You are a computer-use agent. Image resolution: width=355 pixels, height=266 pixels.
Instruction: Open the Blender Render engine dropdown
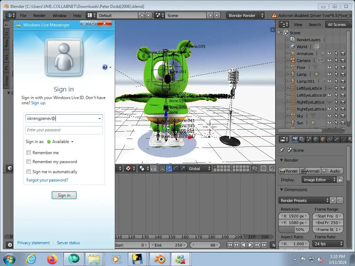[x=245, y=15]
